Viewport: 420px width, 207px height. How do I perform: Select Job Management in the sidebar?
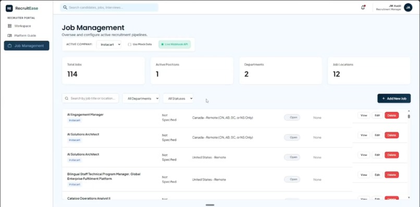(27, 45)
